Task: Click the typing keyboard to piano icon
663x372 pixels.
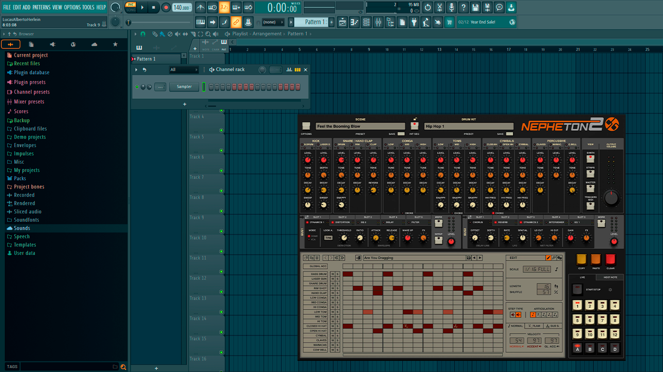Action: (x=200, y=22)
